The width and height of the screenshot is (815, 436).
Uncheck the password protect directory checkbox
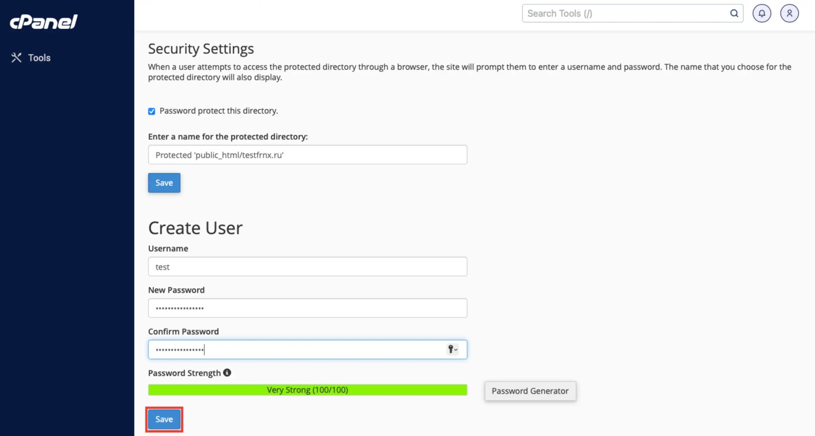pyautogui.click(x=152, y=111)
